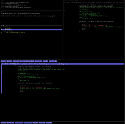Click Close button left of Scroll
The height and width of the screenshot is (124, 125).
click(x=3, y=123)
